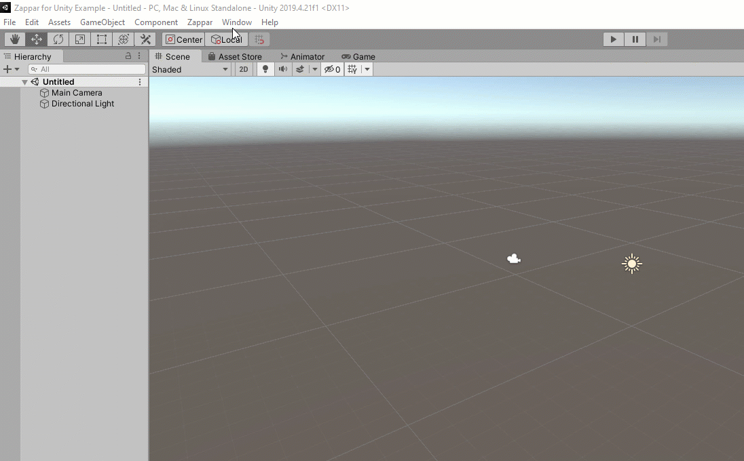Screen dimensions: 744x461
Task: Select Directional Light in Hierarchy
Action: click(83, 104)
